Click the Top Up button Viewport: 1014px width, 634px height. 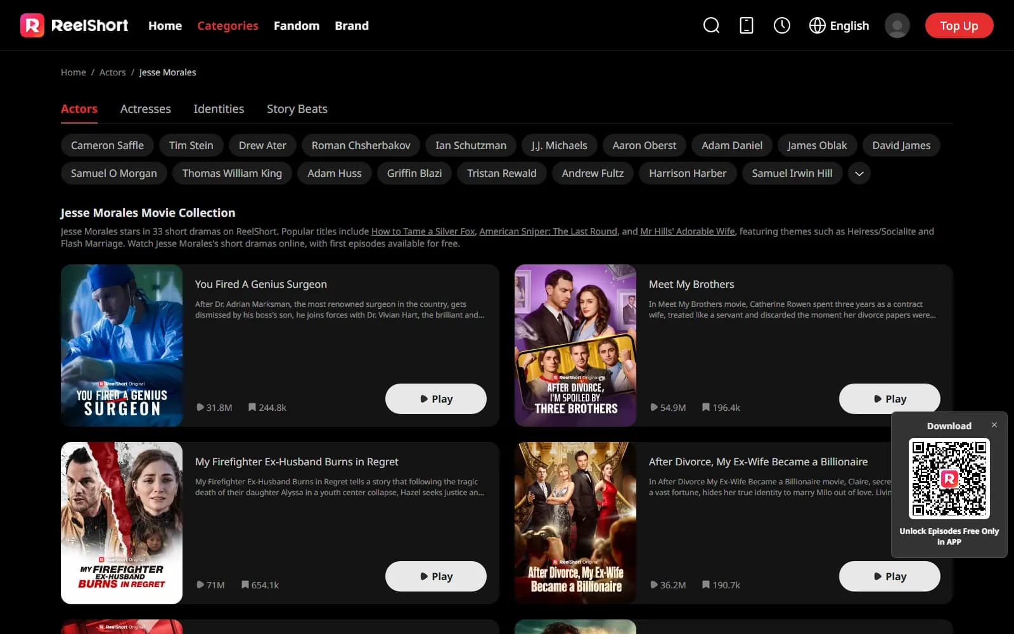959,25
